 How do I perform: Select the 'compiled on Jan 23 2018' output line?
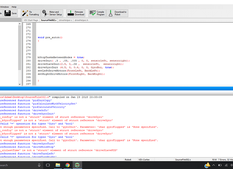51,97
